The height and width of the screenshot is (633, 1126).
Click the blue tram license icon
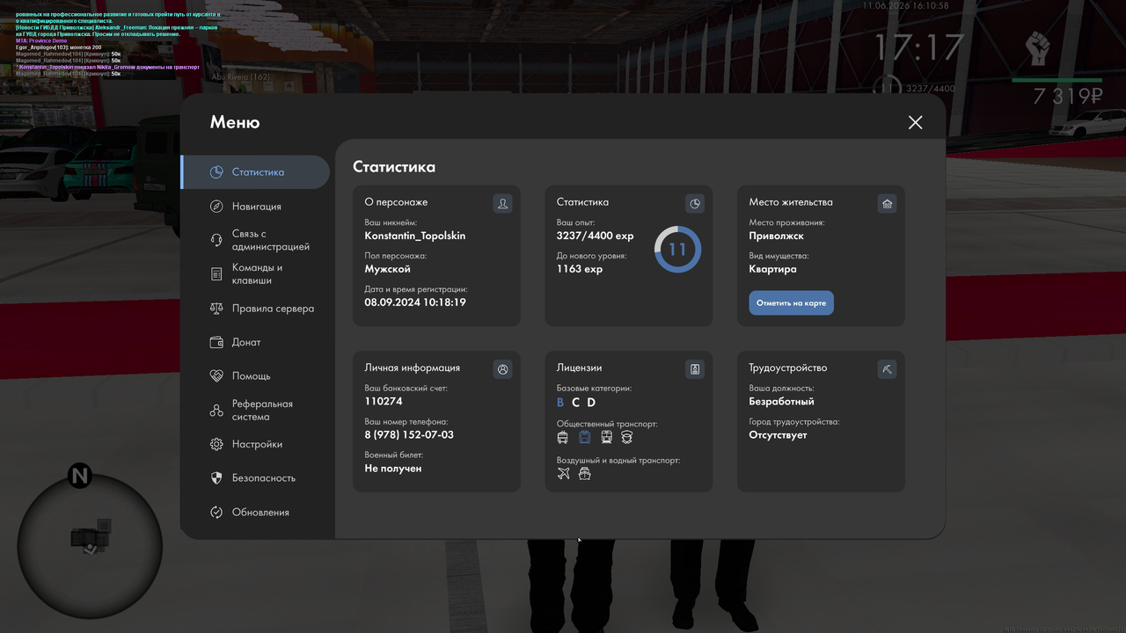click(x=584, y=437)
